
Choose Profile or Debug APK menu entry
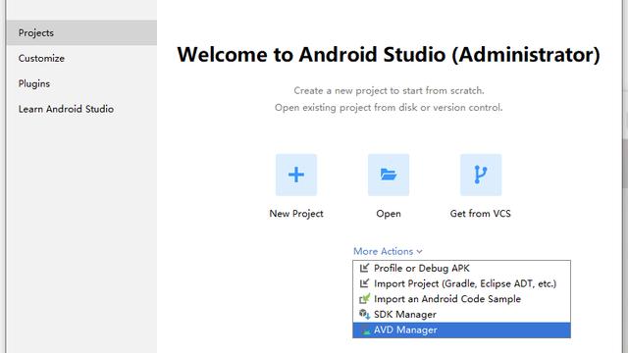click(x=461, y=268)
